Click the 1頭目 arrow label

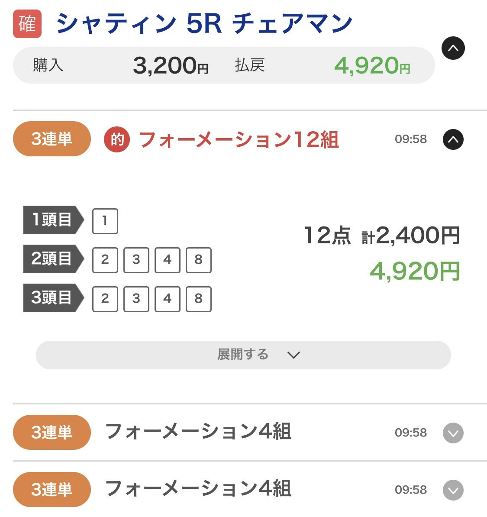[x=53, y=220]
